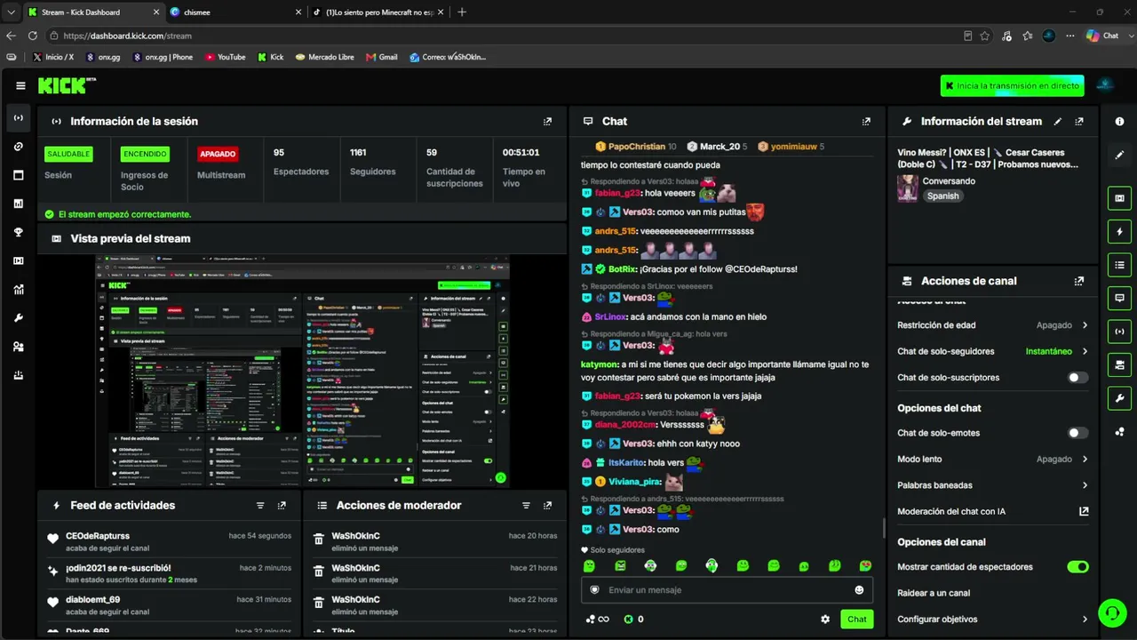Click the Spanish language tag
The width and height of the screenshot is (1137, 640).
point(942,196)
